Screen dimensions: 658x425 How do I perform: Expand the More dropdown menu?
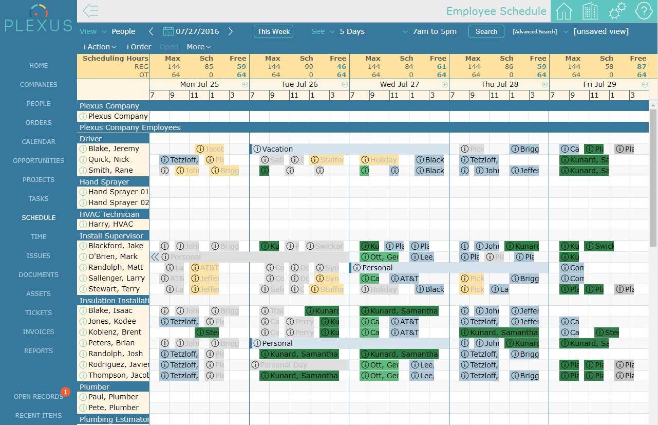pyautogui.click(x=199, y=47)
